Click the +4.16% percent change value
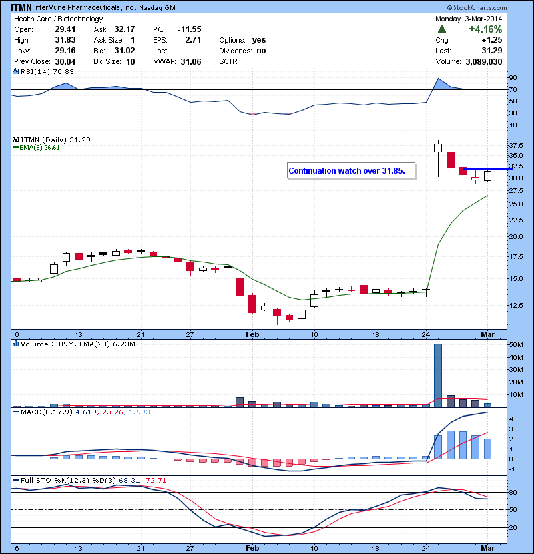Screen dimensions: 534x554 tap(485, 29)
